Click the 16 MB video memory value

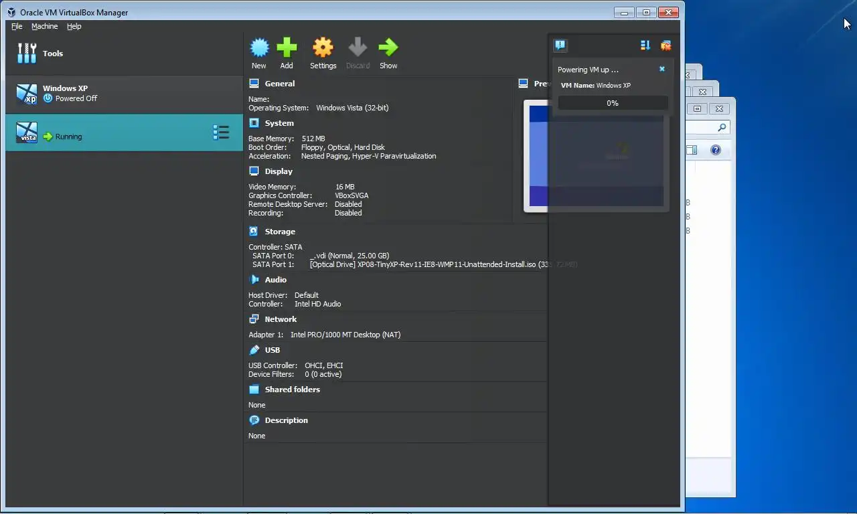pyautogui.click(x=345, y=187)
